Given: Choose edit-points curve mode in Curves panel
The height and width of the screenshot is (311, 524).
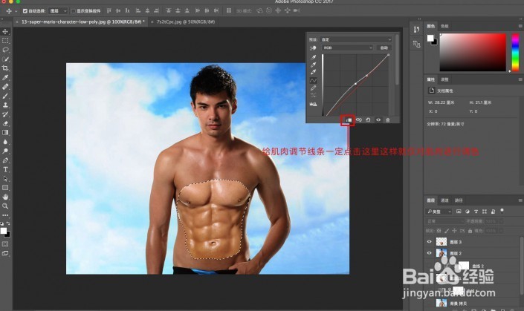Looking at the screenshot, I should pyautogui.click(x=314, y=80).
